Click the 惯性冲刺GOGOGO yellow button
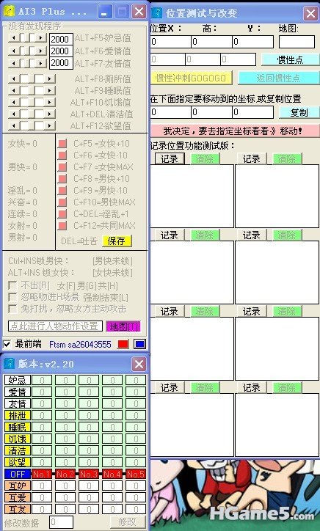The width and height of the screenshot is (320, 531). [191, 78]
